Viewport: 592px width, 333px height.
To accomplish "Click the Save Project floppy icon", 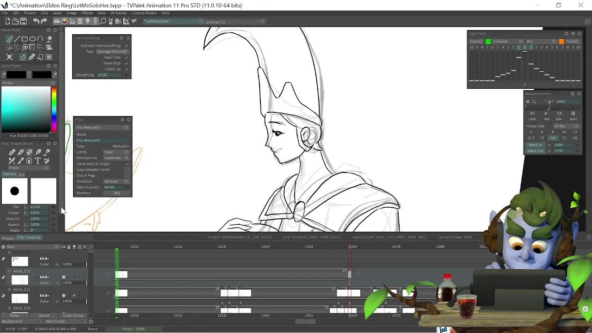I will pos(23,21).
